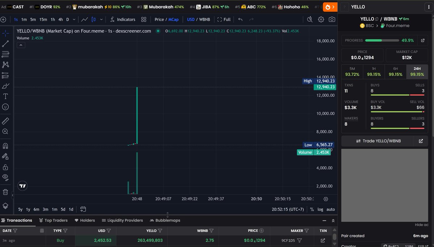Open chart settings gear
This screenshot has height=247, width=434.
coord(321,19)
